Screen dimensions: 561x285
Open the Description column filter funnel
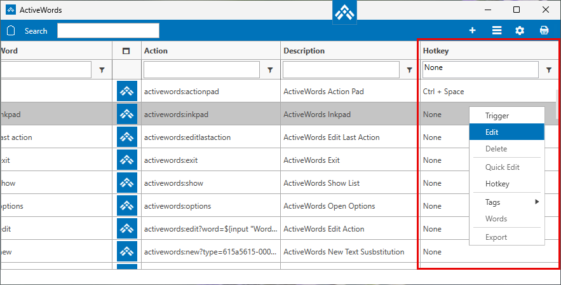[x=409, y=70]
